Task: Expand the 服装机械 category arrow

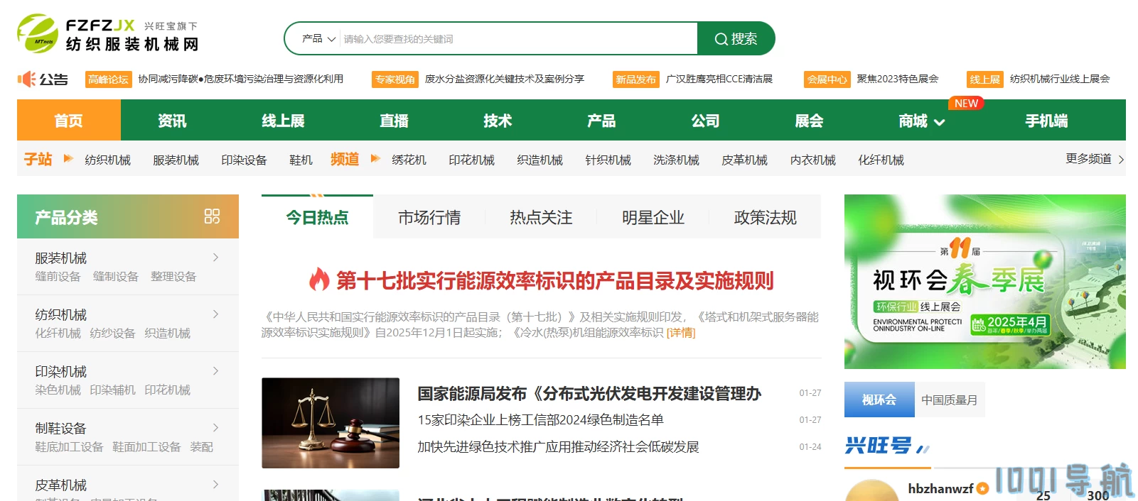Action: pyautogui.click(x=215, y=257)
